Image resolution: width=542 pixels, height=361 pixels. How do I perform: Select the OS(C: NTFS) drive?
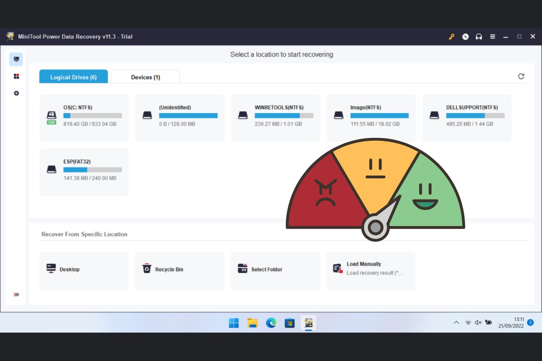click(84, 118)
